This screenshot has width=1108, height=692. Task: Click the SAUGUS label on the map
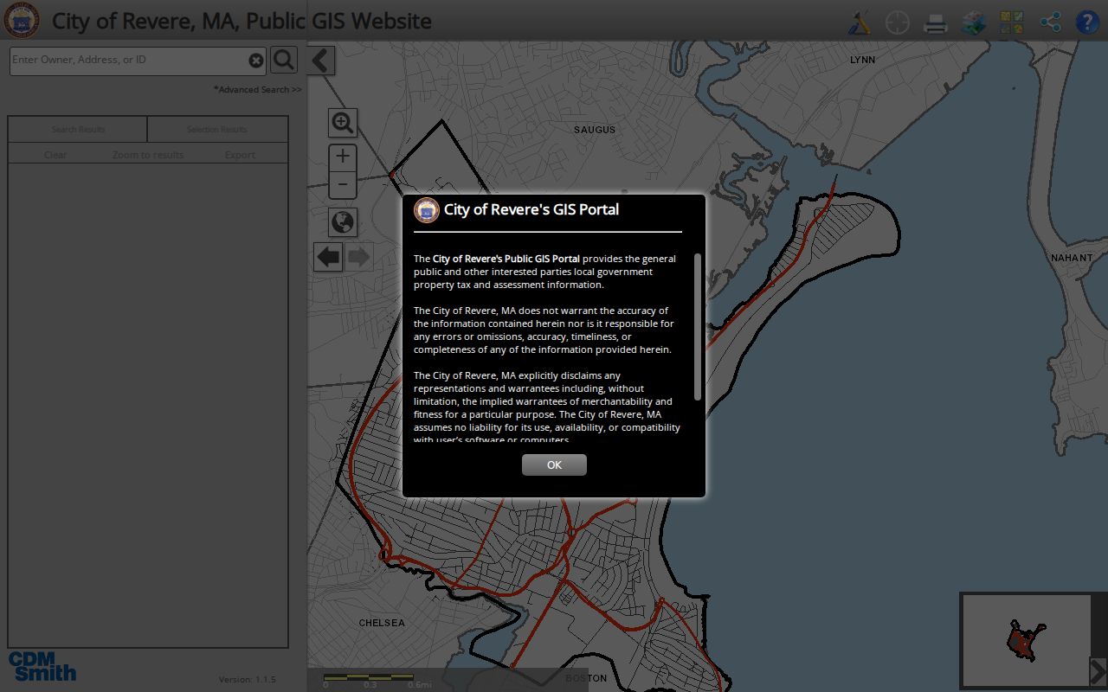[595, 130]
